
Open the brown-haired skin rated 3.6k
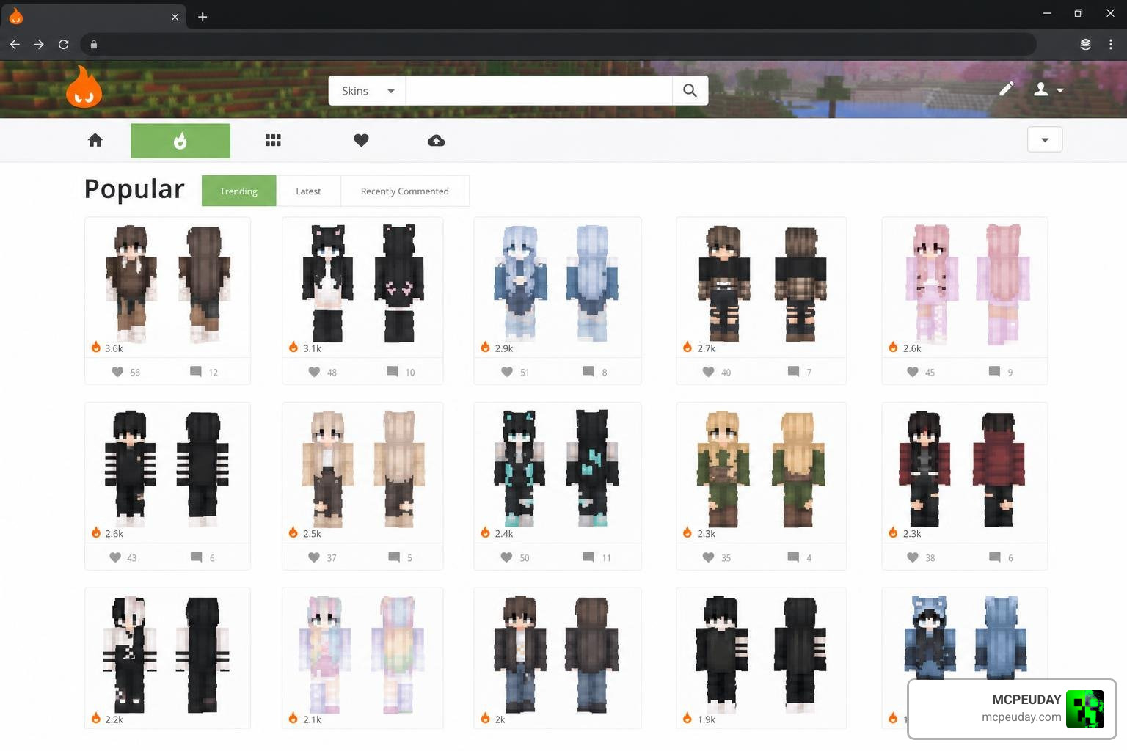167,286
